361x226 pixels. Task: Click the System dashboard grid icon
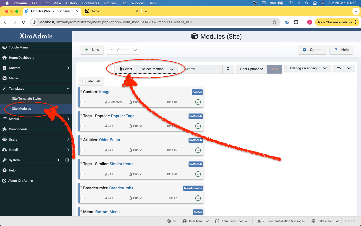(x=67, y=160)
